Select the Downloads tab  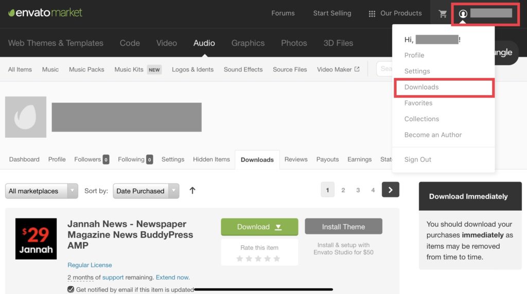click(x=257, y=160)
